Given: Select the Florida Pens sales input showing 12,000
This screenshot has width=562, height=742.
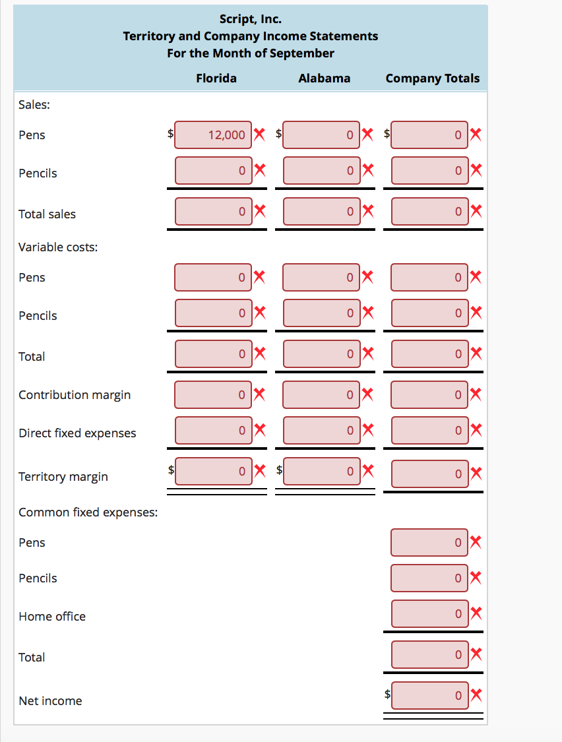Looking at the screenshot, I should point(212,135).
